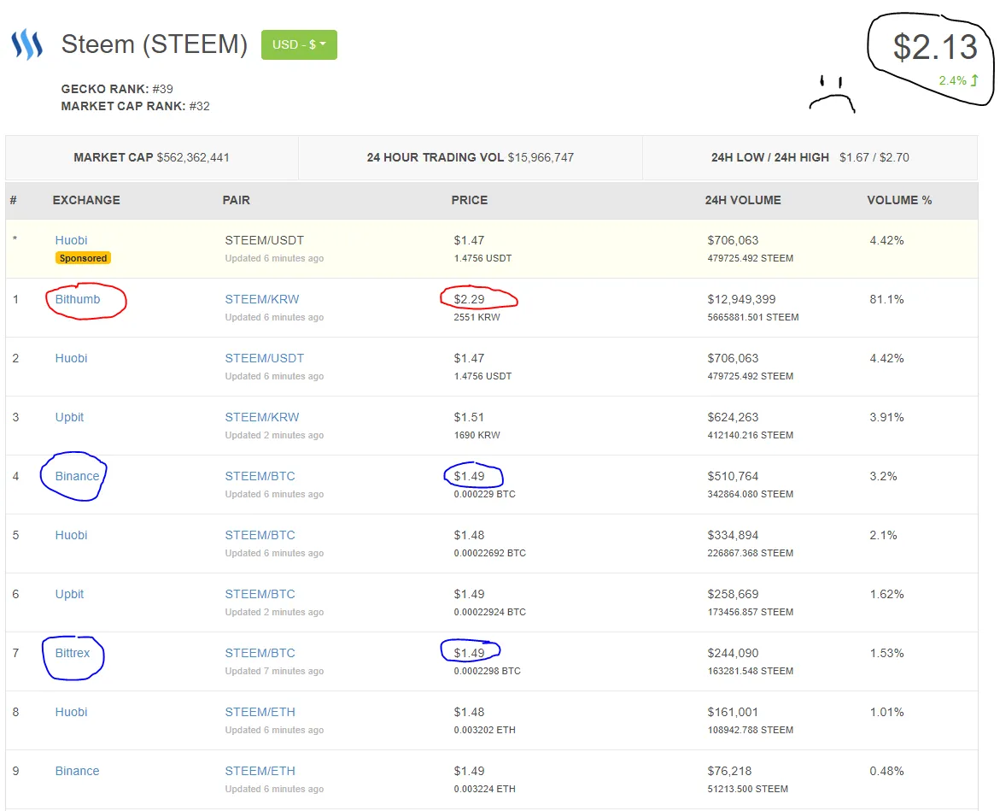Click MARKET CAP RANK: #32 text
Viewport: 1000px width, 811px height.
[x=135, y=107]
